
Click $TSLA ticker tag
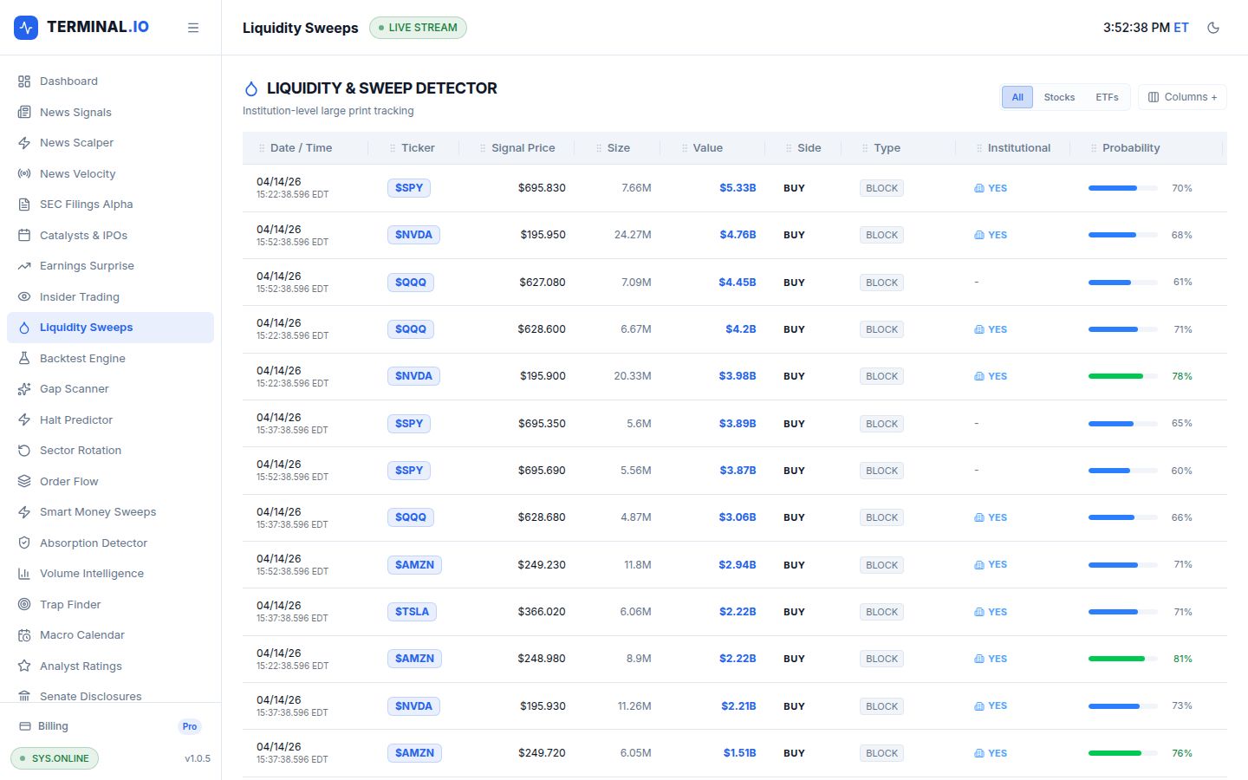[x=412, y=612]
